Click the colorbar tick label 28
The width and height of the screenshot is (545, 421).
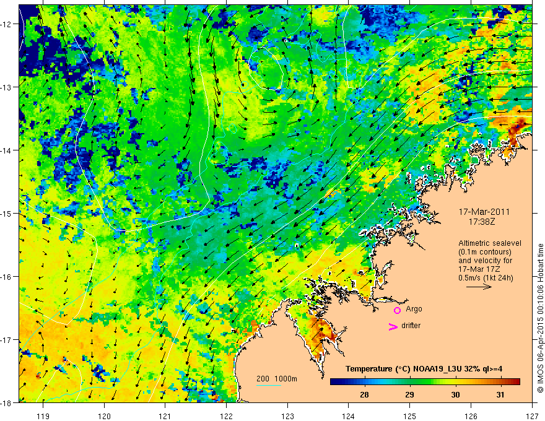pos(364,394)
